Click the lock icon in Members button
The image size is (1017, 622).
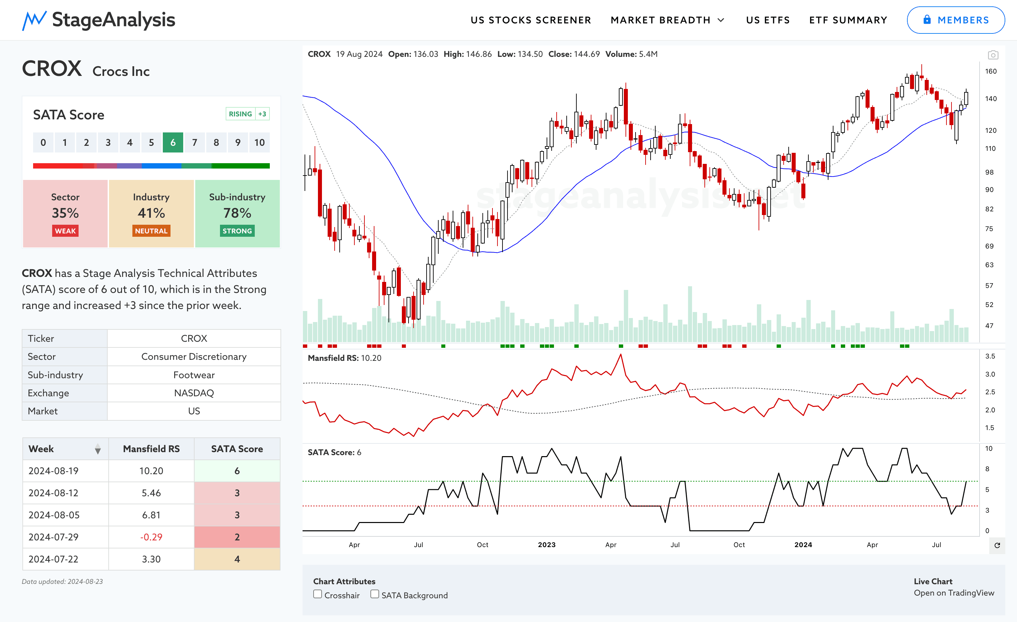coord(927,20)
